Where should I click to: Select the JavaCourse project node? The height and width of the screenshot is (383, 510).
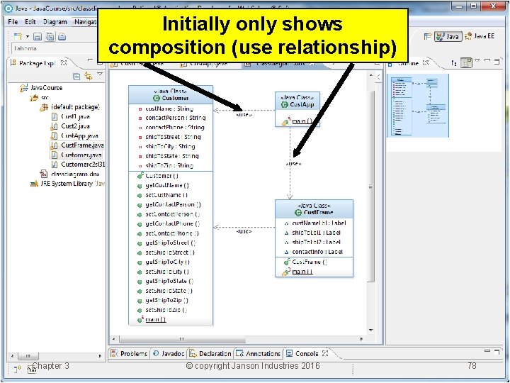[x=41, y=88]
